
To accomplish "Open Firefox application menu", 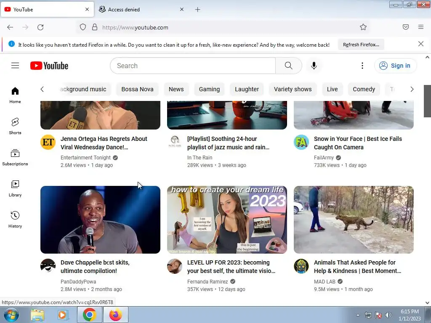I will (x=420, y=27).
